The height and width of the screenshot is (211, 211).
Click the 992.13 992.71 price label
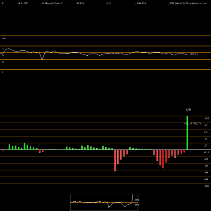pyautogui.click(x=192, y=124)
